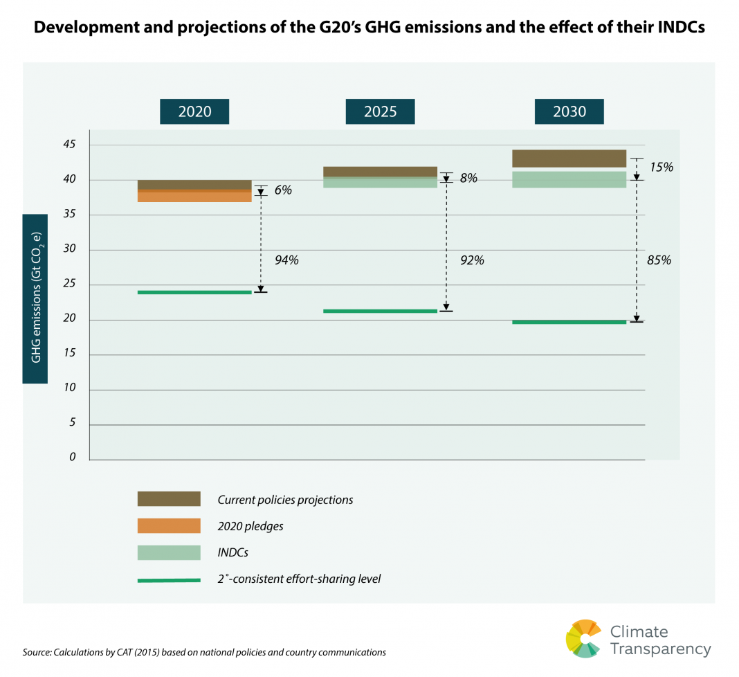Click the green 2°-consistent effort-sharing legend line
This screenshot has height=677, width=739.
169,579
